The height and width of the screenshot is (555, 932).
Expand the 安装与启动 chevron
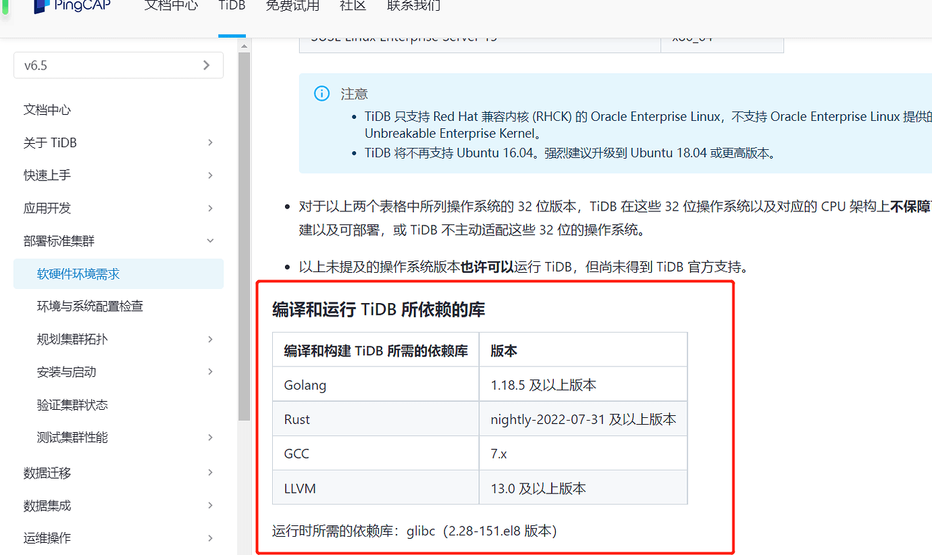[x=210, y=372]
